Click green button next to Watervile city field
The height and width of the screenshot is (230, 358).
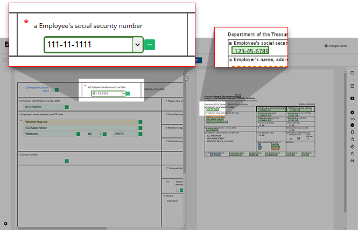[78, 134]
